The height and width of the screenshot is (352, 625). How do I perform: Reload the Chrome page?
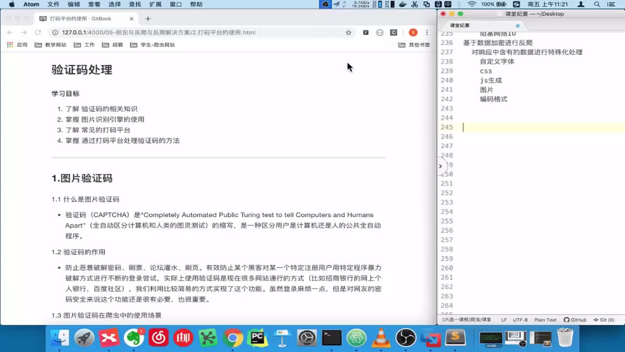coord(38,32)
